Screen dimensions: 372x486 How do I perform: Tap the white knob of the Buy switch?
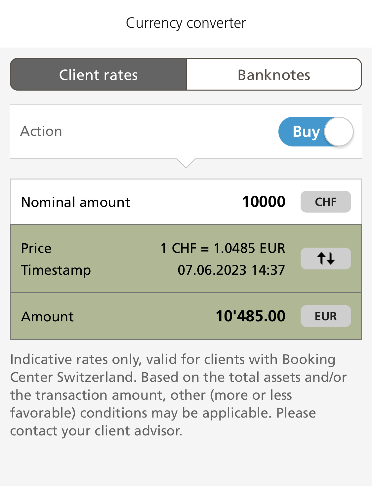point(339,132)
